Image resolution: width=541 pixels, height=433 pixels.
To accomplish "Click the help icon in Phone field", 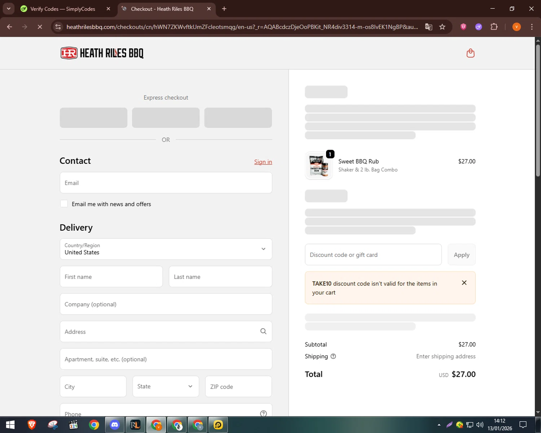I will tap(263, 414).
